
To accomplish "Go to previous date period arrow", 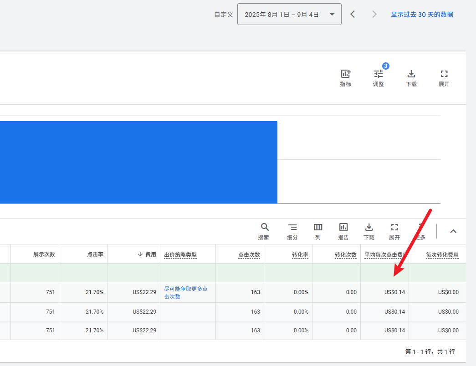I will (353, 15).
